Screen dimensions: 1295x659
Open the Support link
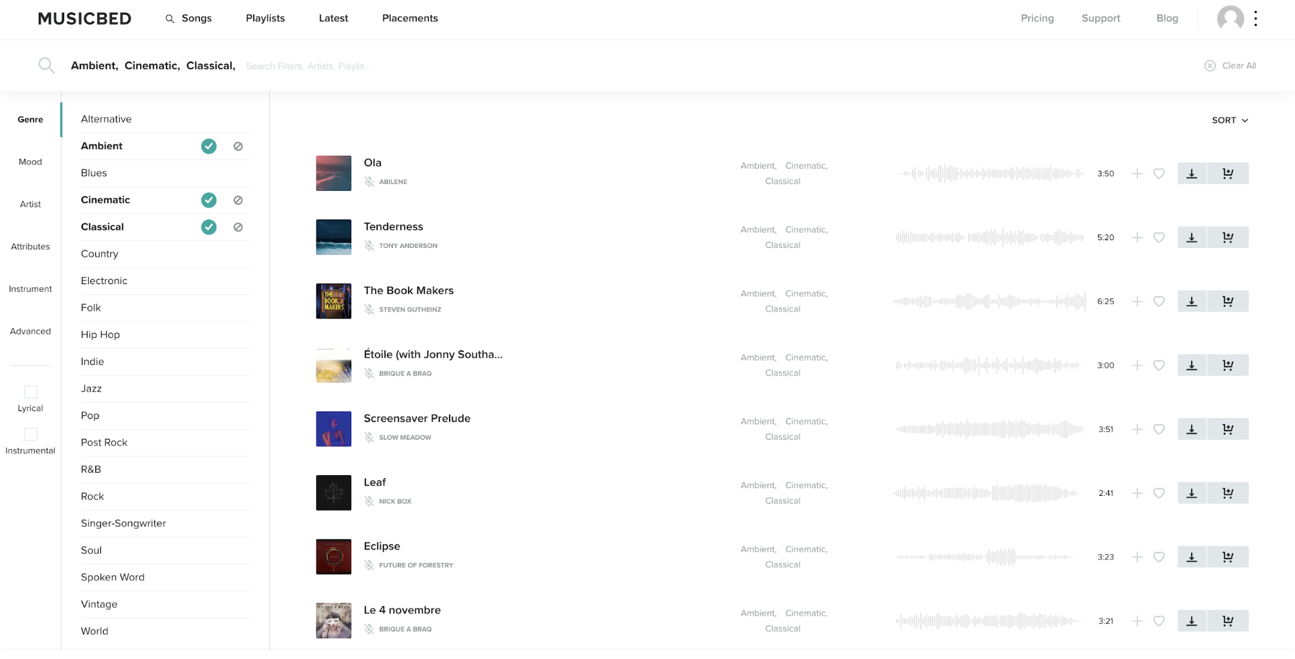(x=1101, y=18)
